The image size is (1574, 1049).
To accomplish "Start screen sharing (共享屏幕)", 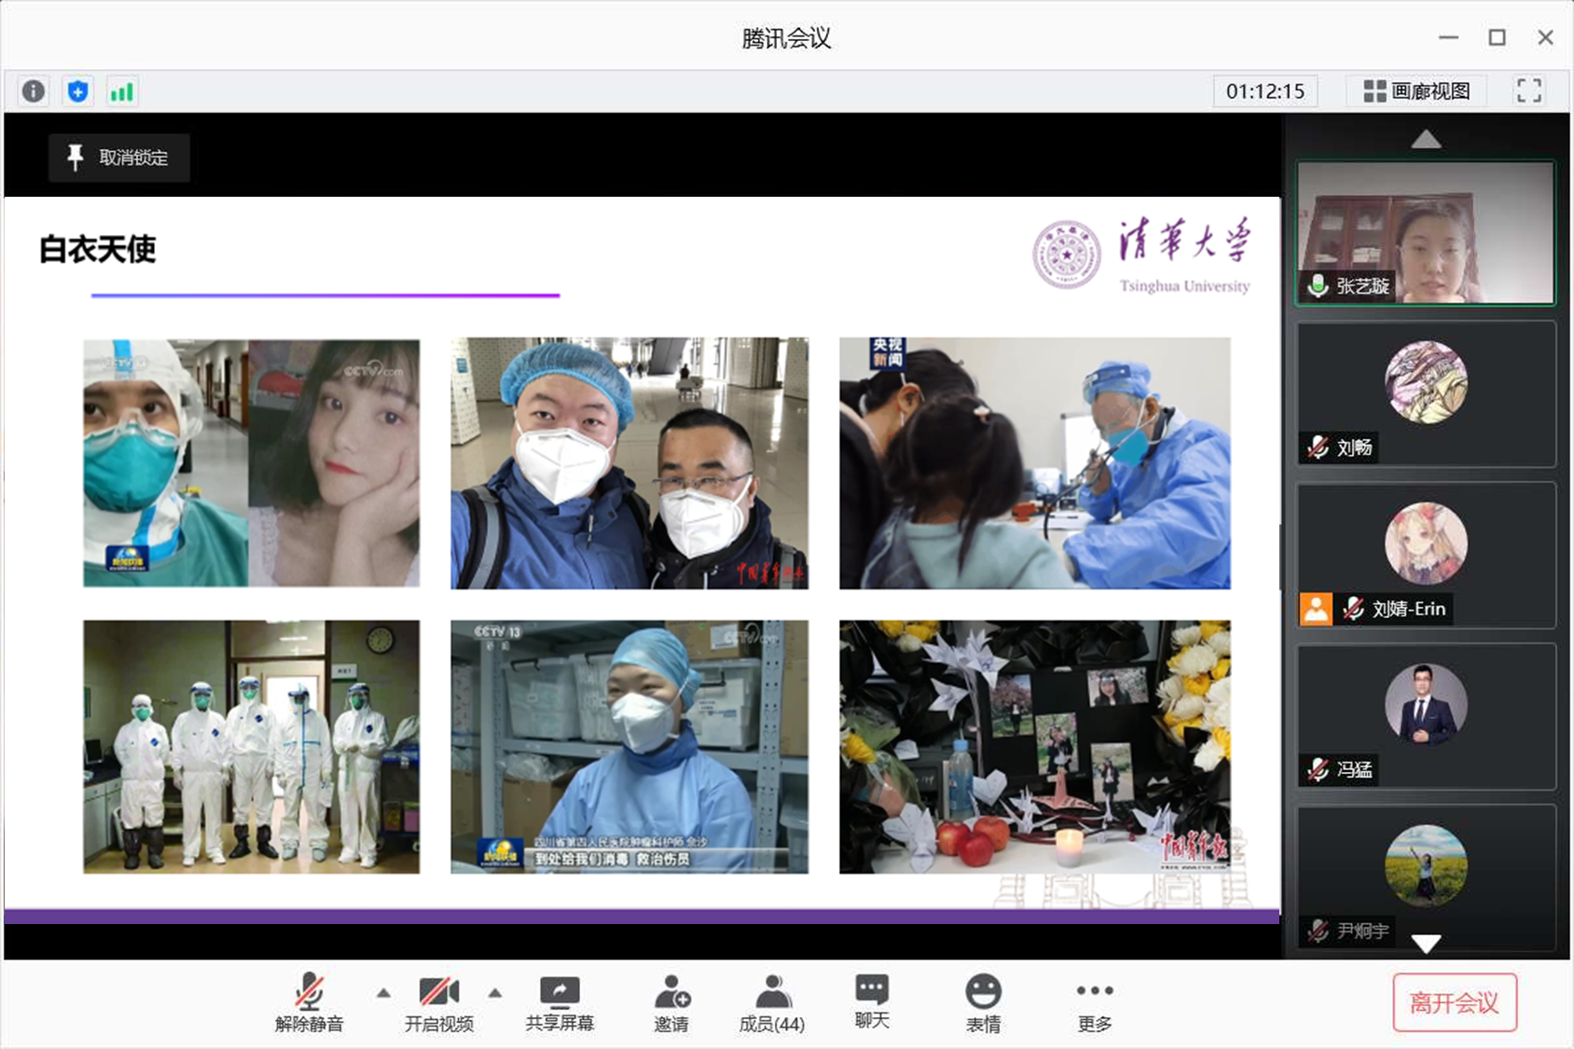I will pyautogui.click(x=559, y=1003).
